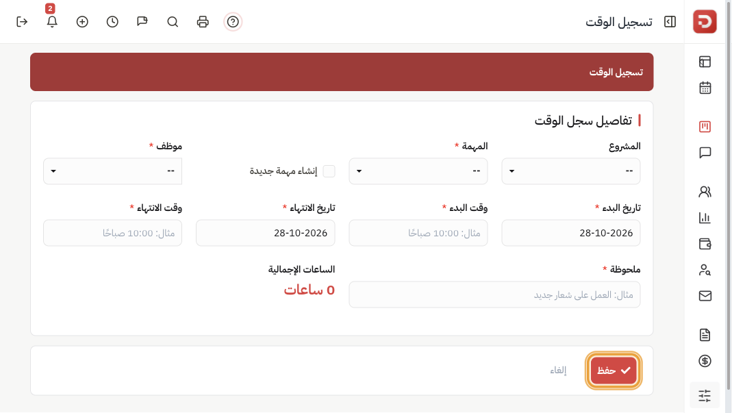732x413 pixels.
Task: Click the إلغاء cancel link
Action: click(x=558, y=371)
